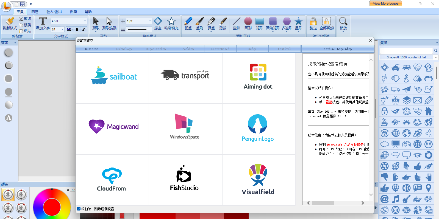Select the Pencil (鉛筆) drawing tool
Viewport: 439px width, 219px height.
pos(188,24)
